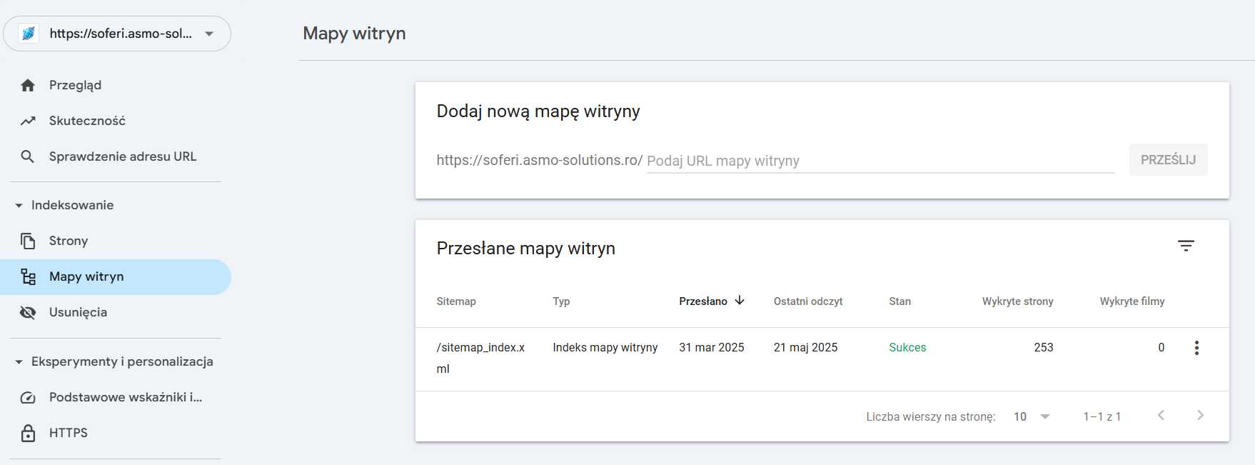Viewport: 1255px width, 465px height.
Task: Go to next page of results
Action: pos(1200,416)
